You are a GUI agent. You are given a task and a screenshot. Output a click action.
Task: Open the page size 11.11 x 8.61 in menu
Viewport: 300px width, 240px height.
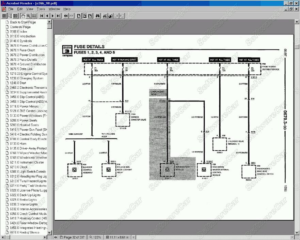click(119, 237)
